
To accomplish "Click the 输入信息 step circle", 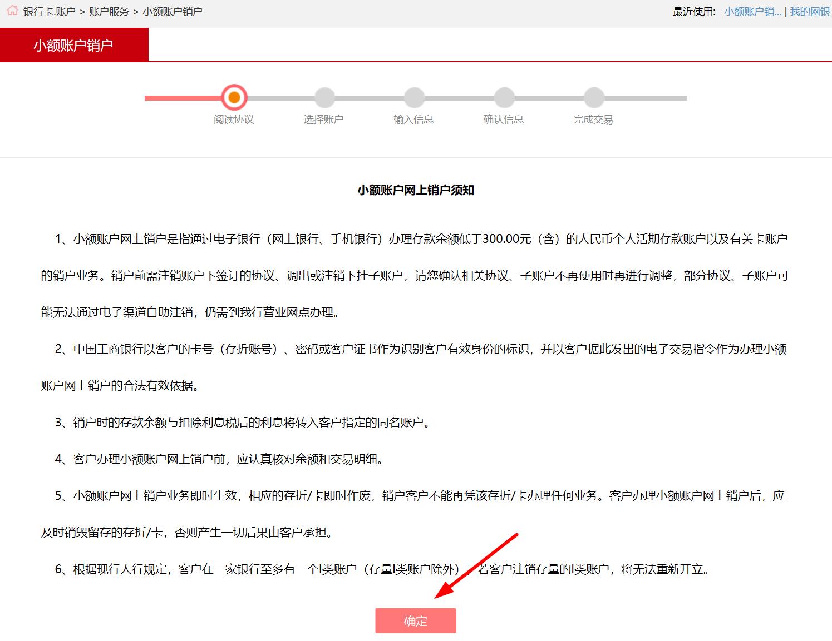I will coord(414,98).
